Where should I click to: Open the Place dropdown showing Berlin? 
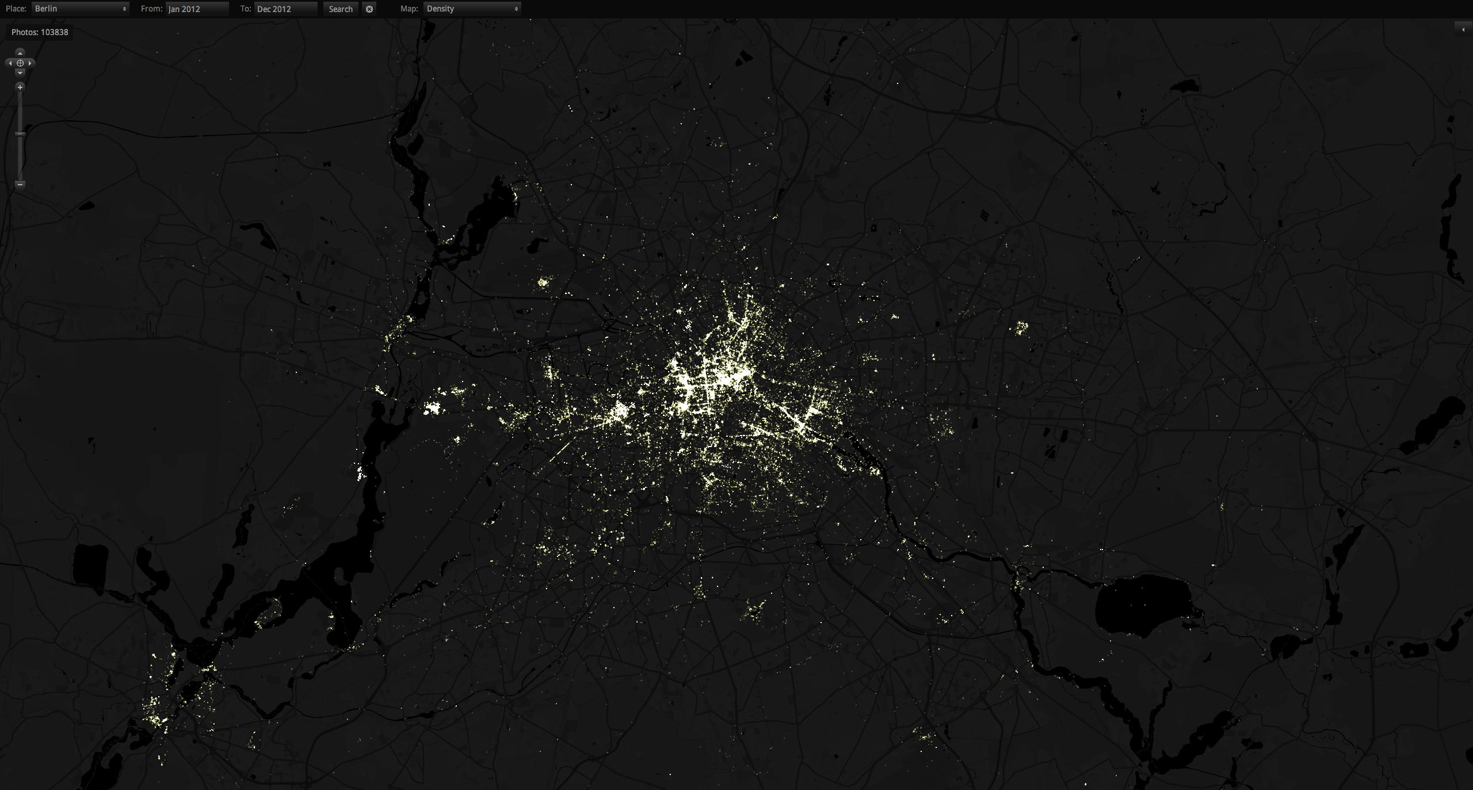[81, 9]
